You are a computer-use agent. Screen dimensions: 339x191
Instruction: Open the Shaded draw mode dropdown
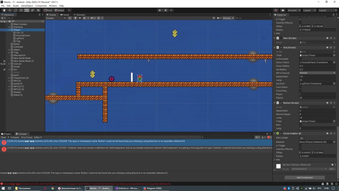tap(56, 18)
